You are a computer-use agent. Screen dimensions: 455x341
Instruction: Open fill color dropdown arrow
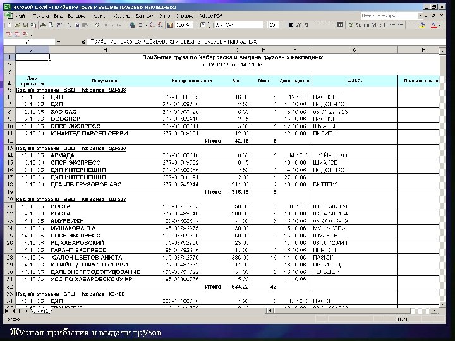tap(428, 25)
